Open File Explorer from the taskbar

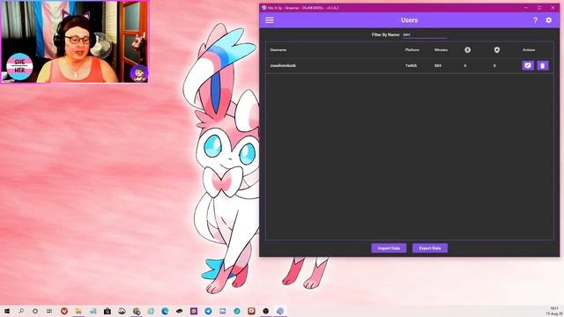(x=78, y=311)
